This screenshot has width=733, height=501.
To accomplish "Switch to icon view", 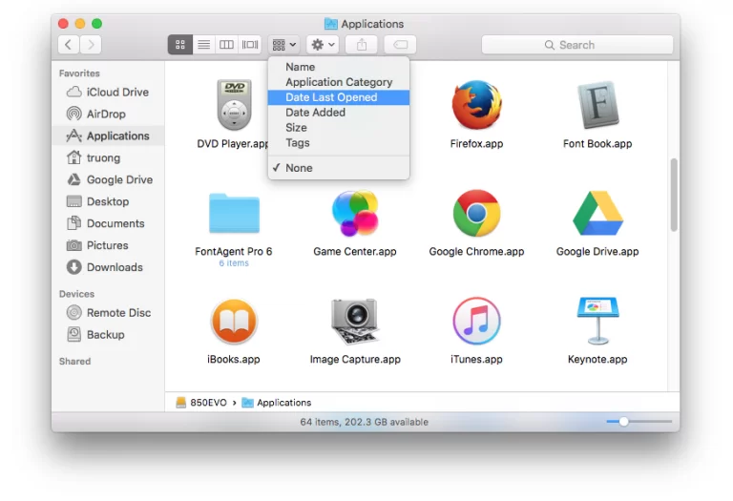I will point(180,45).
